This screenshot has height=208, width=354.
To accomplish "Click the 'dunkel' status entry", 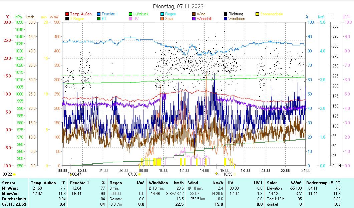I will (272, 204).
